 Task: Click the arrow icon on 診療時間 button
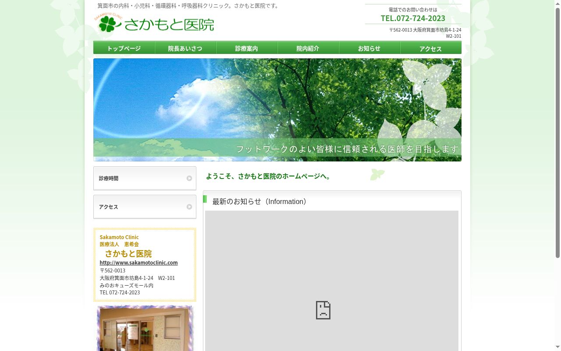tap(189, 178)
